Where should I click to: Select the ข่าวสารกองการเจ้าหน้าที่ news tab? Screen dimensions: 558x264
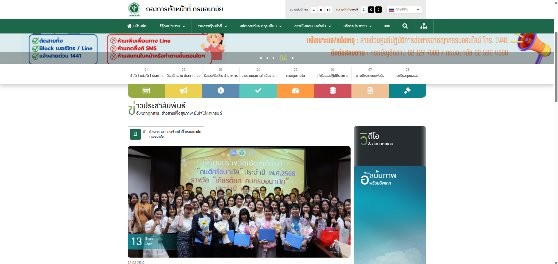coord(166,134)
